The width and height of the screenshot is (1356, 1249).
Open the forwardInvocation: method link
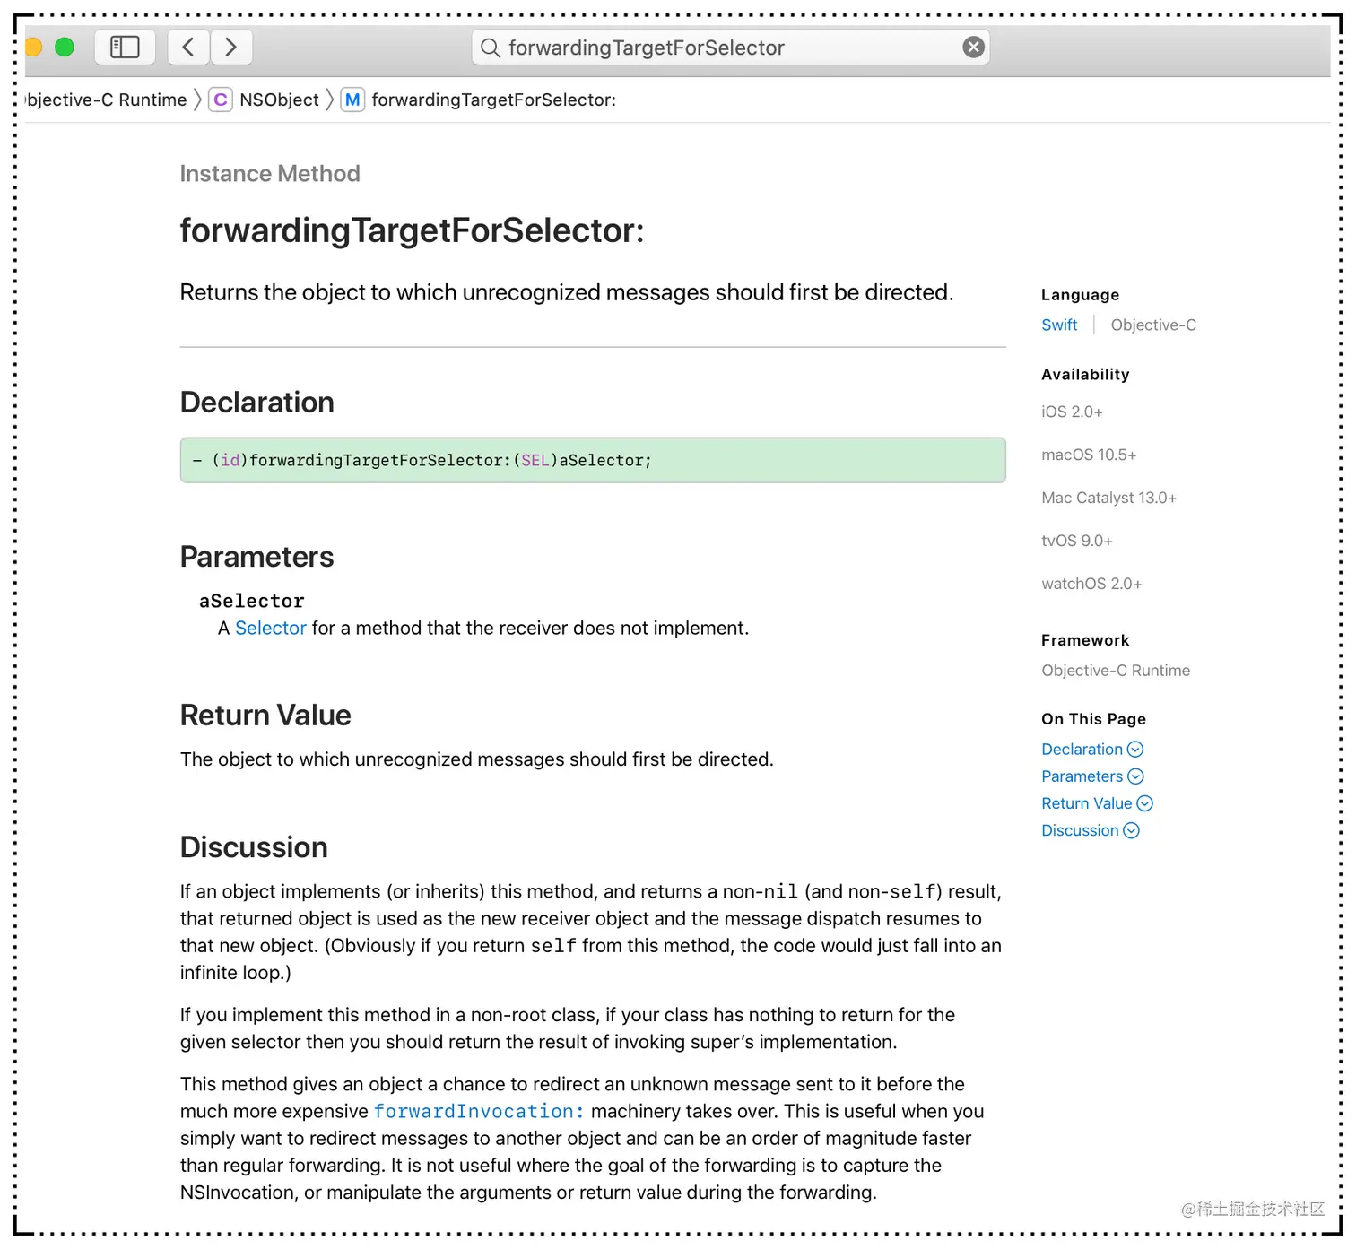click(479, 1111)
